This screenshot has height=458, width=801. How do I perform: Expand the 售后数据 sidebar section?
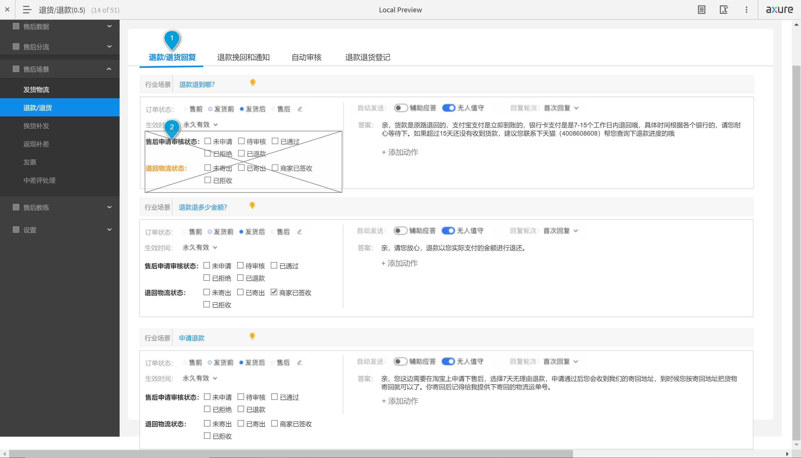coord(109,26)
